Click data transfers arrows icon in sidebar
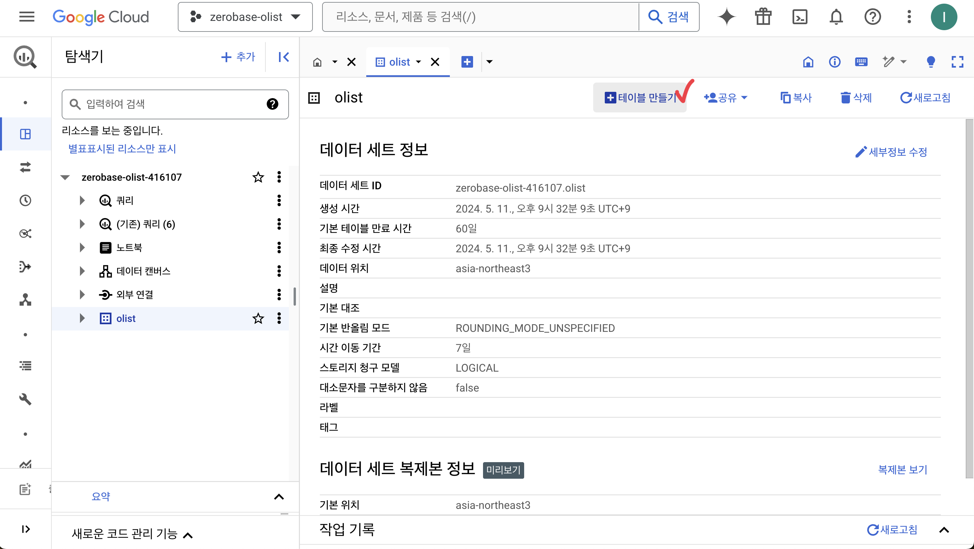 tap(25, 167)
